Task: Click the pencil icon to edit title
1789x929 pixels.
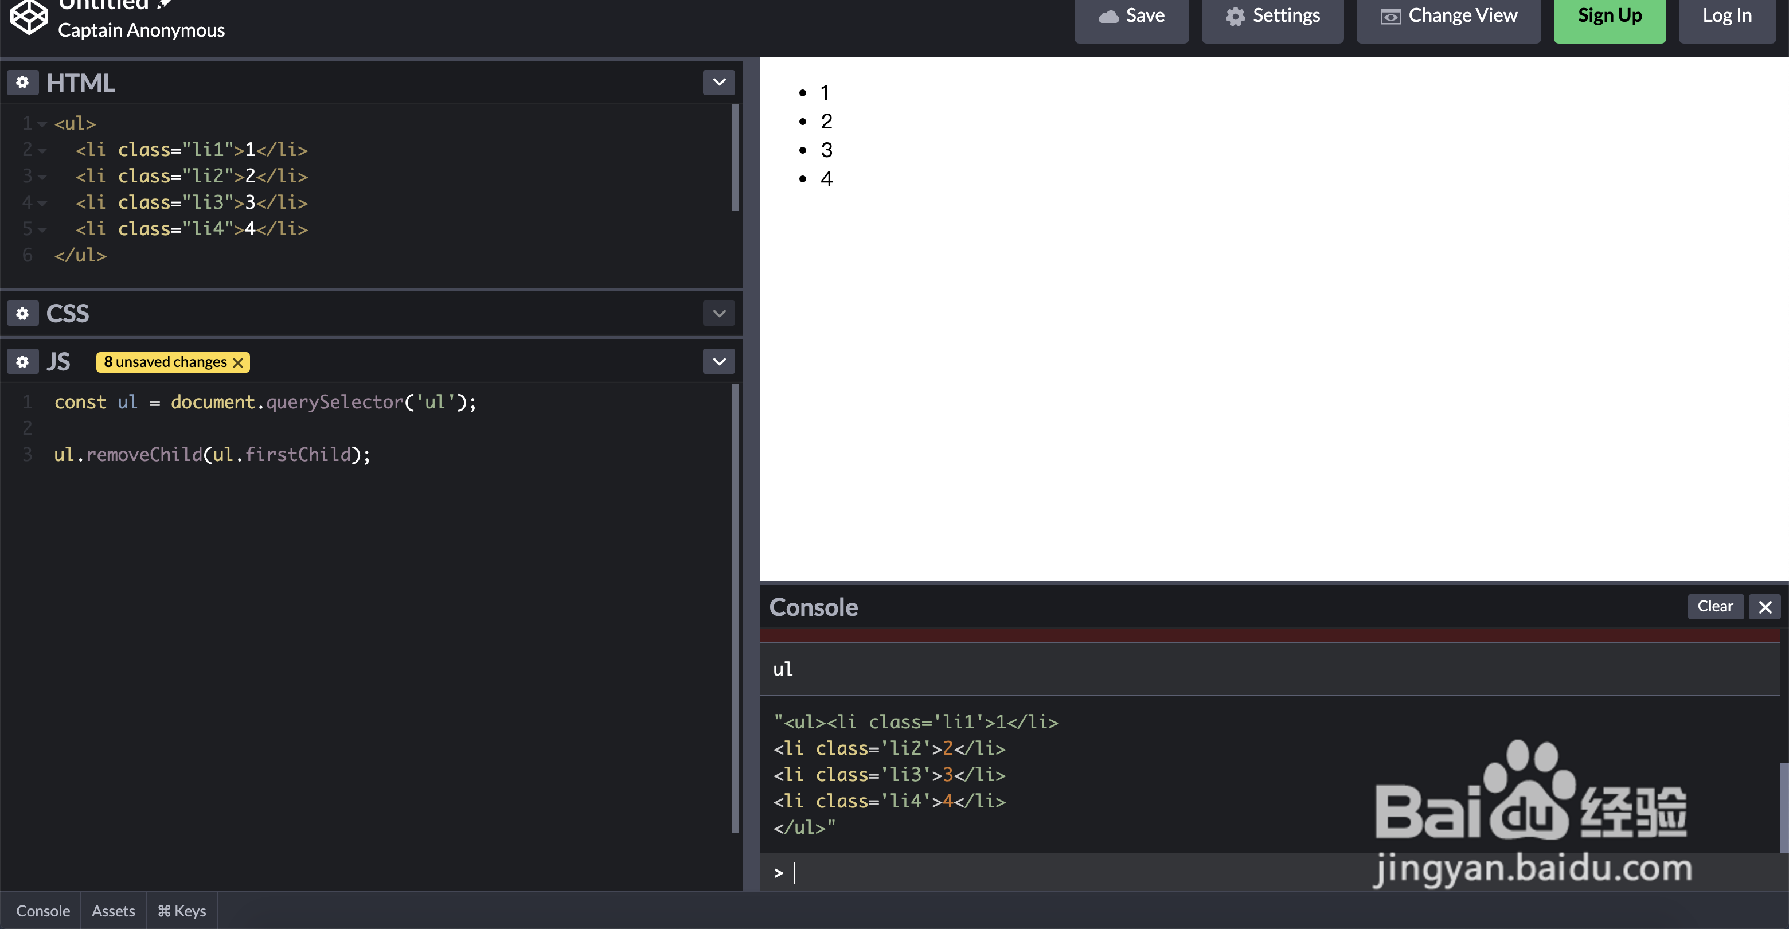Action: [164, 4]
